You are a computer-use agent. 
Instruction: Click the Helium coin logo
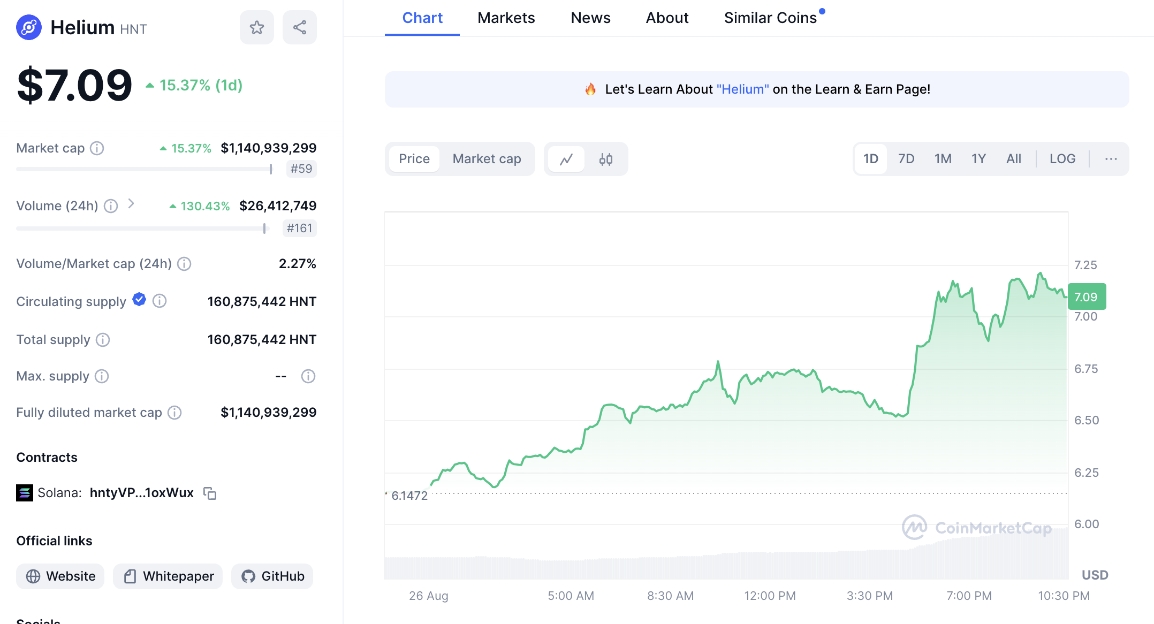point(29,27)
